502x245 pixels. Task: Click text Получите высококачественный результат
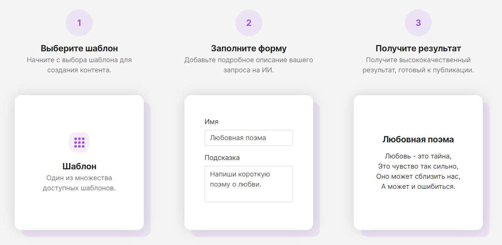[418, 60]
